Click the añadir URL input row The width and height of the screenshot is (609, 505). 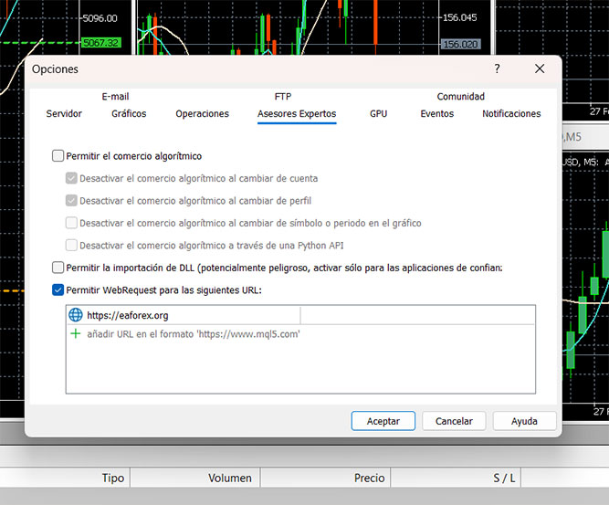pos(193,334)
